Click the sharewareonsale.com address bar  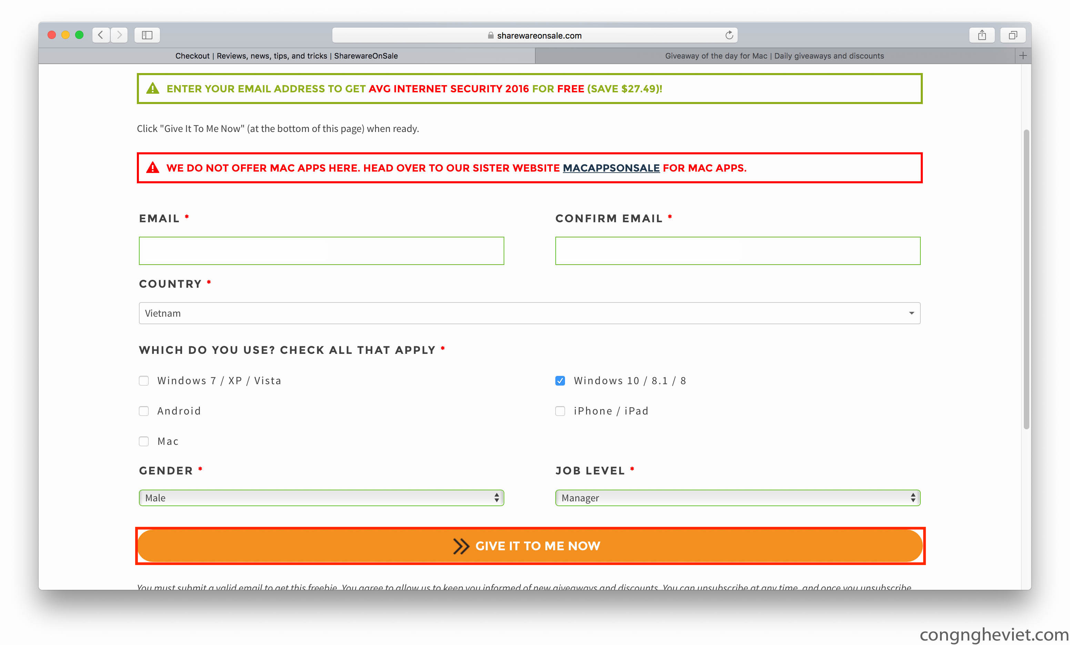tap(535, 35)
